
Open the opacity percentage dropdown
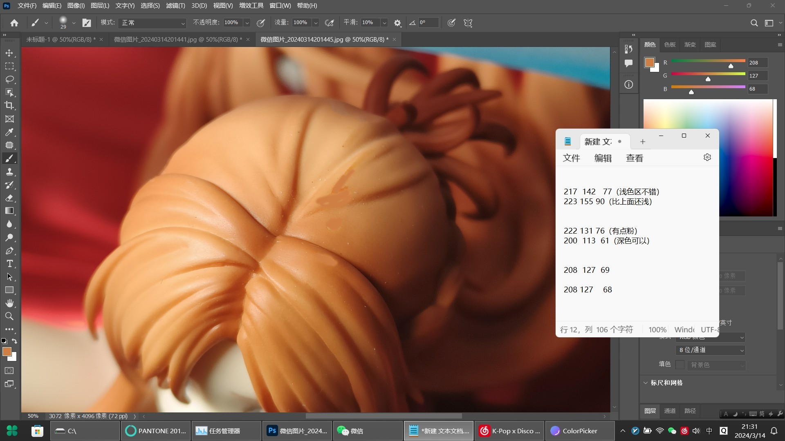[x=247, y=23]
